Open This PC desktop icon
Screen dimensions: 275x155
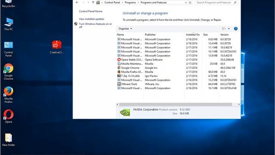click(x=9, y=24)
